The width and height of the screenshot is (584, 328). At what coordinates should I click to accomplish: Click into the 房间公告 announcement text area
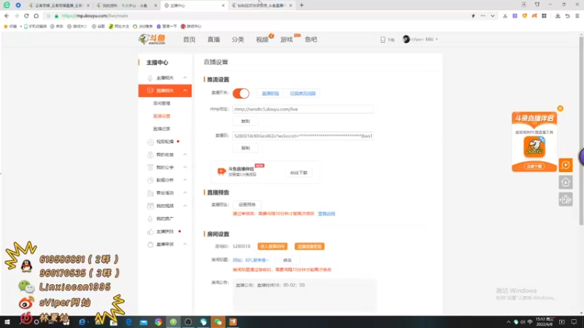(304, 295)
